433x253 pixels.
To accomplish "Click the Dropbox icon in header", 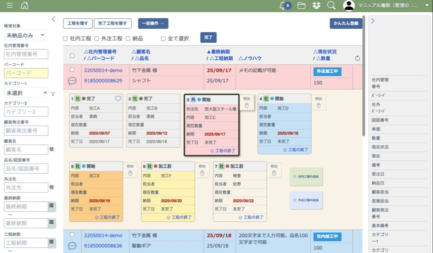I will pyautogui.click(x=316, y=6).
